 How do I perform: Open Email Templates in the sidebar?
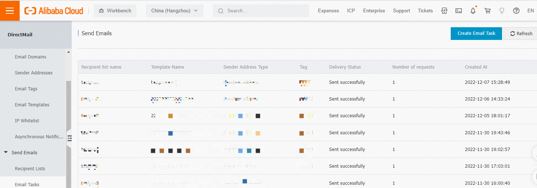[x=32, y=105]
